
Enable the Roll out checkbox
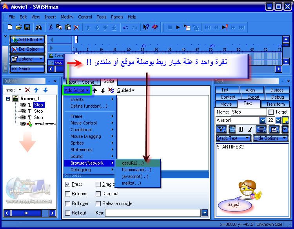[68, 213]
